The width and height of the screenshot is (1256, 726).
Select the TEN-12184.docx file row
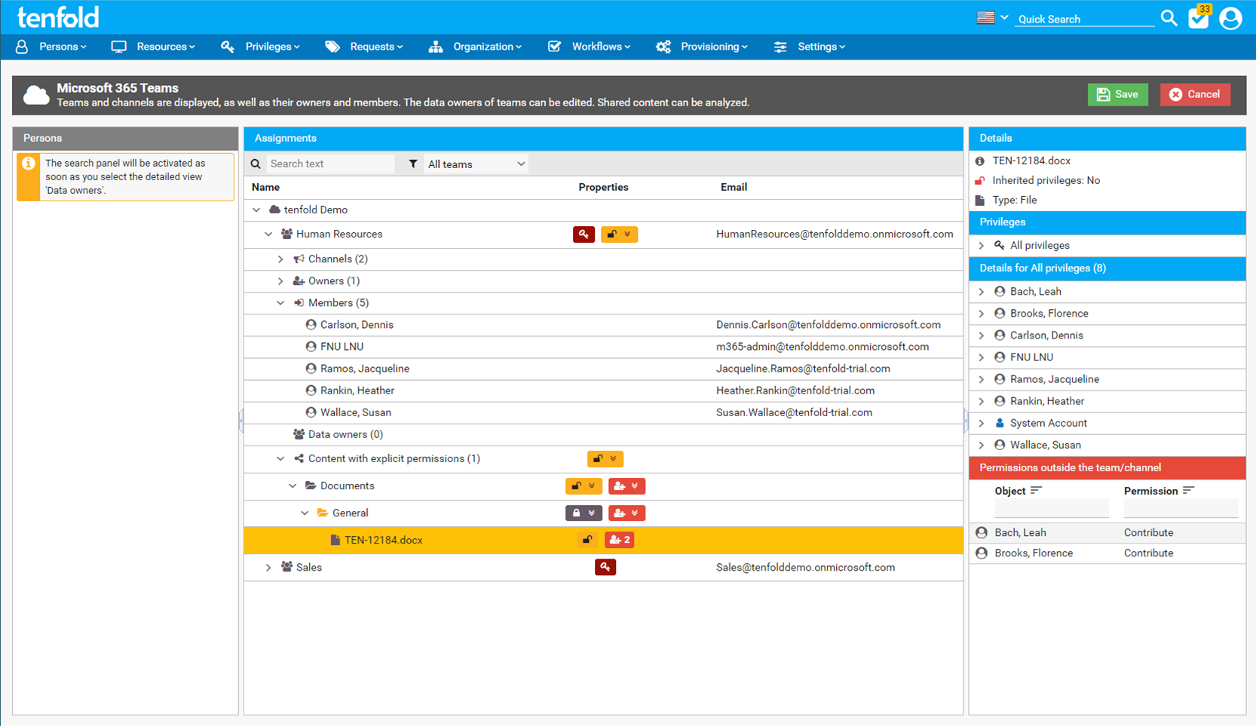603,540
